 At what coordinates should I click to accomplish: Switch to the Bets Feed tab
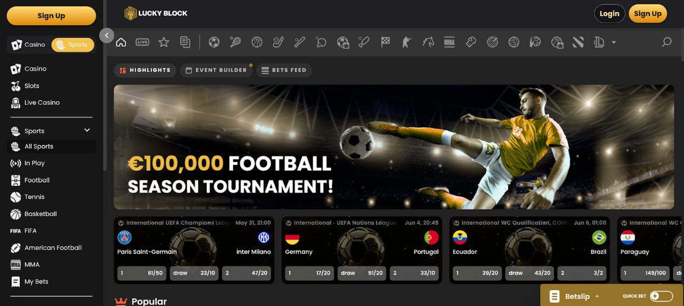[x=284, y=70]
